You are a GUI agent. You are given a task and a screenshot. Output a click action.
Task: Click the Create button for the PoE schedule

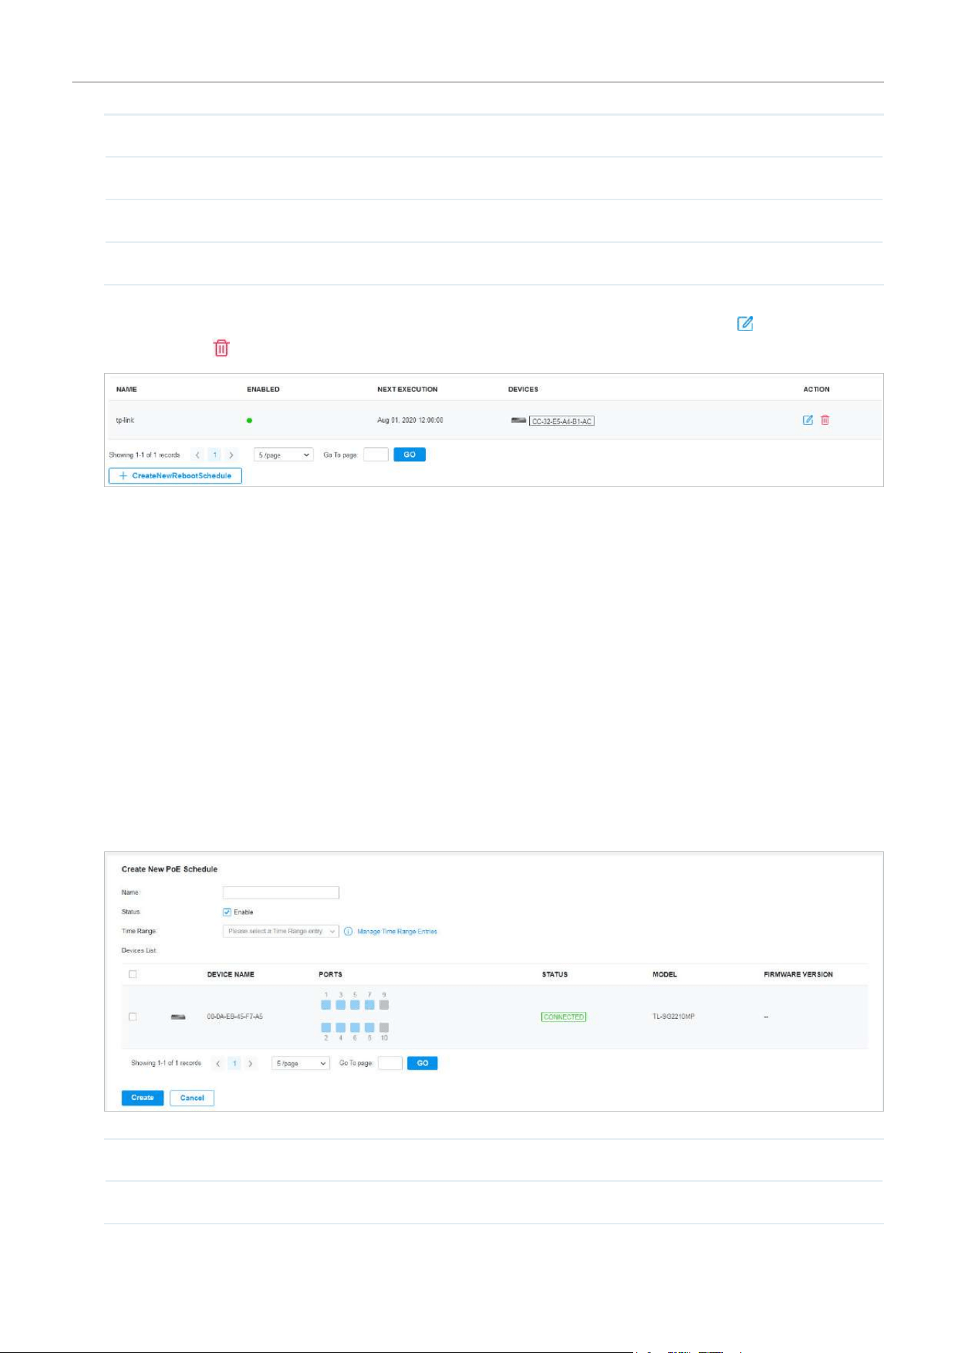point(142,1098)
